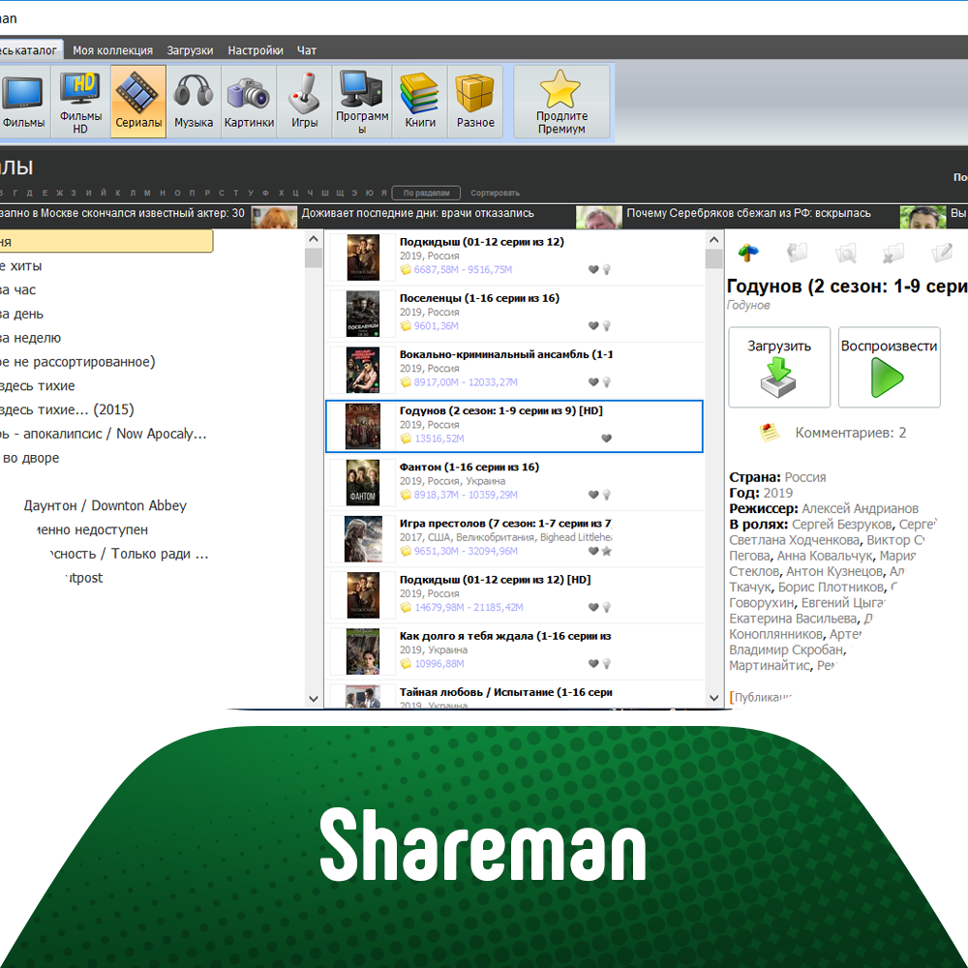Viewport: 968px width, 968px height.
Task: Open the Игры joystick category
Action: click(304, 102)
